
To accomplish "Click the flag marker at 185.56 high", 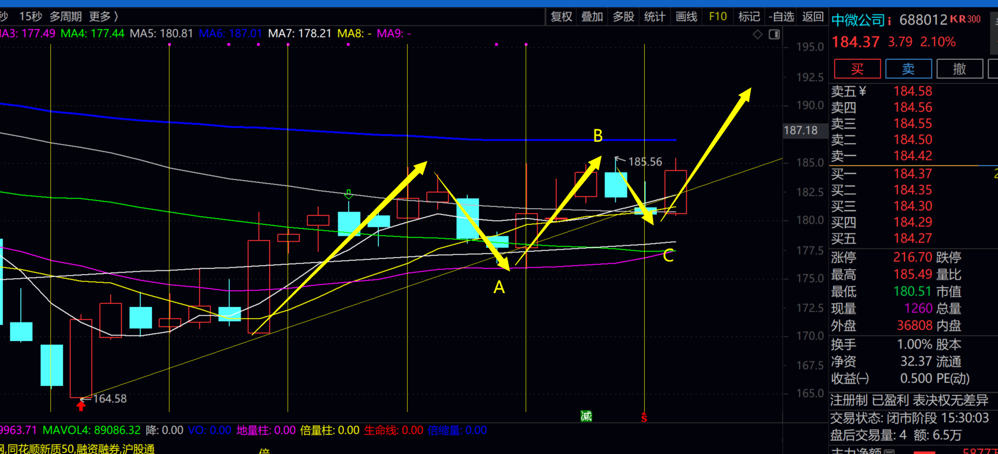I will pos(619,160).
